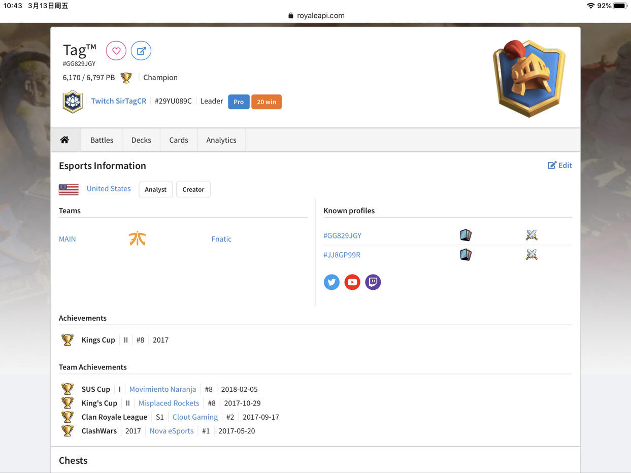Viewport: 631px width, 473px height.
Task: Go to the profile home tab
Action: click(64, 140)
